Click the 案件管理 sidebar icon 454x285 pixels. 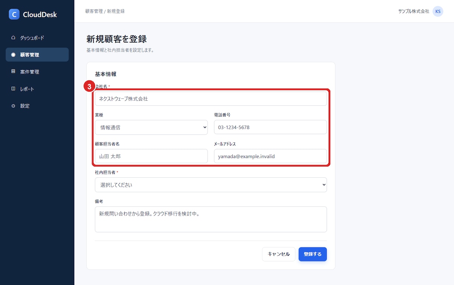[x=13, y=72]
